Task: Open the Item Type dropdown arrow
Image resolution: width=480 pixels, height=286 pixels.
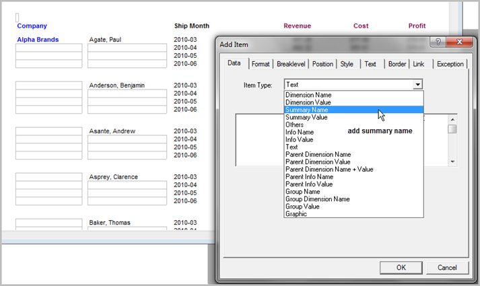Action: point(417,85)
